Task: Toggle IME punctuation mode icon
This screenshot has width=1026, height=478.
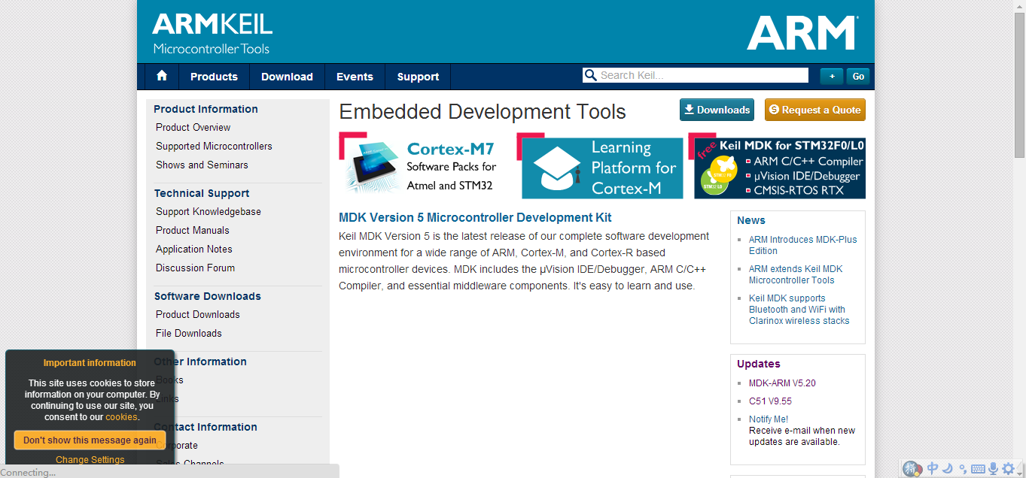Action: (x=963, y=470)
